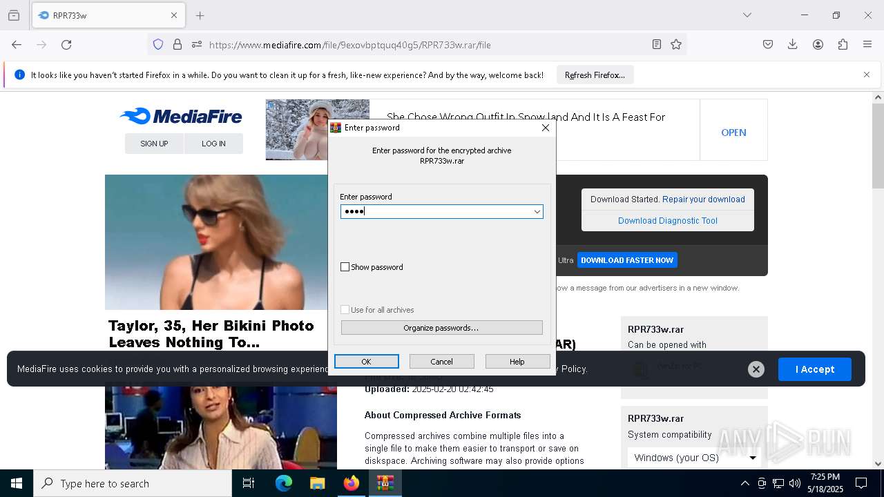Dismiss the Firefox refresh notification bar
Screen dimensions: 884x497
867,75
